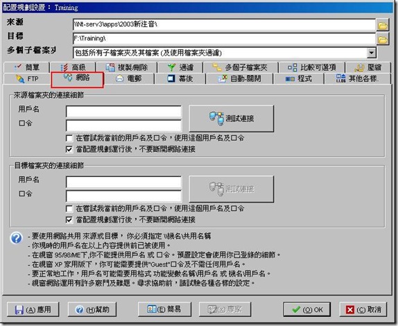This screenshot has height=326, width=398.
Task: Browse for source folder using folder icon
Action: pos(383,25)
